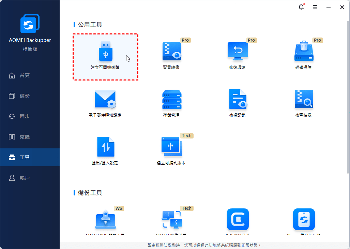Viewport: 350px width, 249px height.
Task: Open 檢視記錄 log viewer
Action: 238,99
